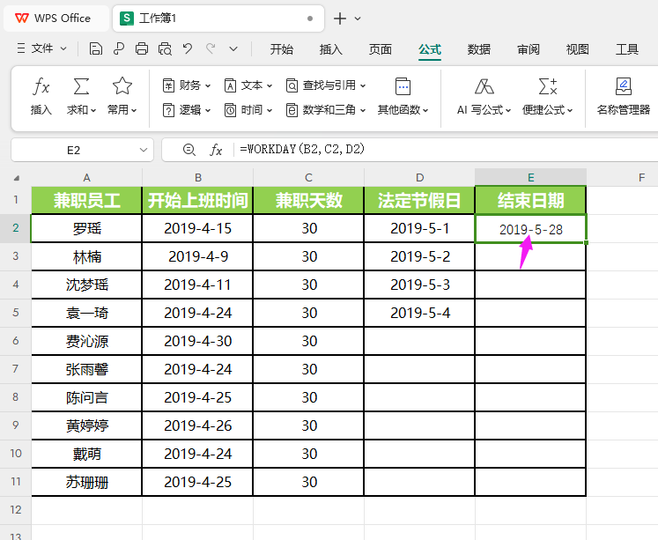Undo the last action
The width and height of the screenshot is (658, 540).
tap(188, 49)
